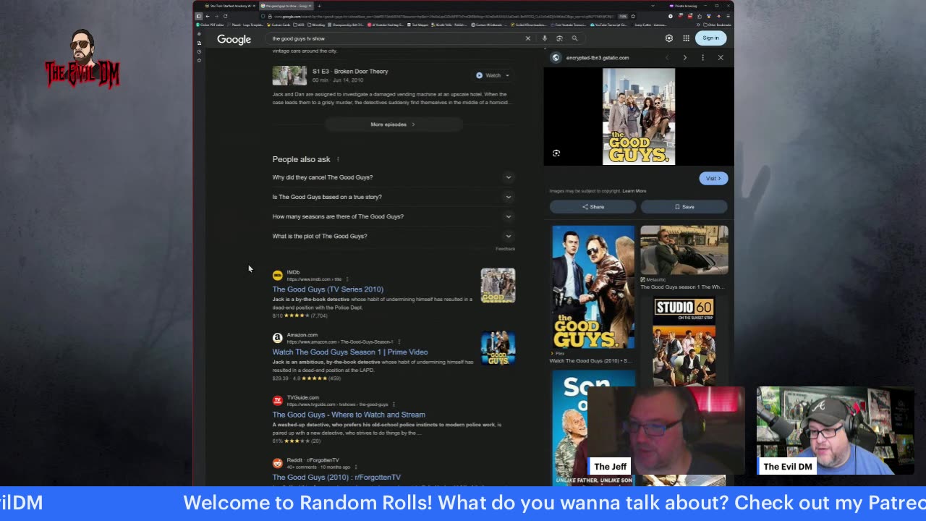Open Google Lens image search icon

[x=559, y=38]
